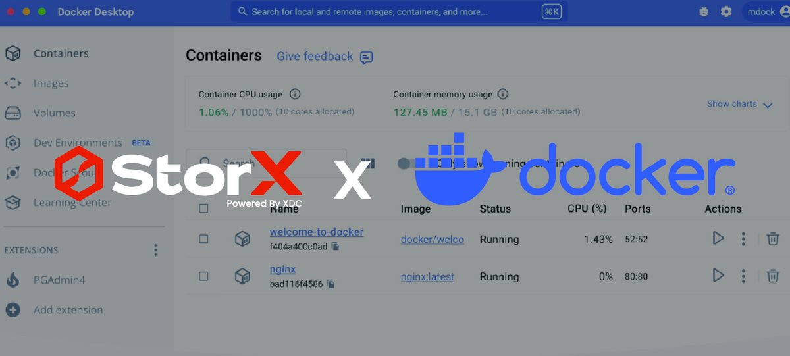Viewport: 790px width, 356px height.
Task: Click the Volumes drive icon in sidebar
Action: [13, 113]
